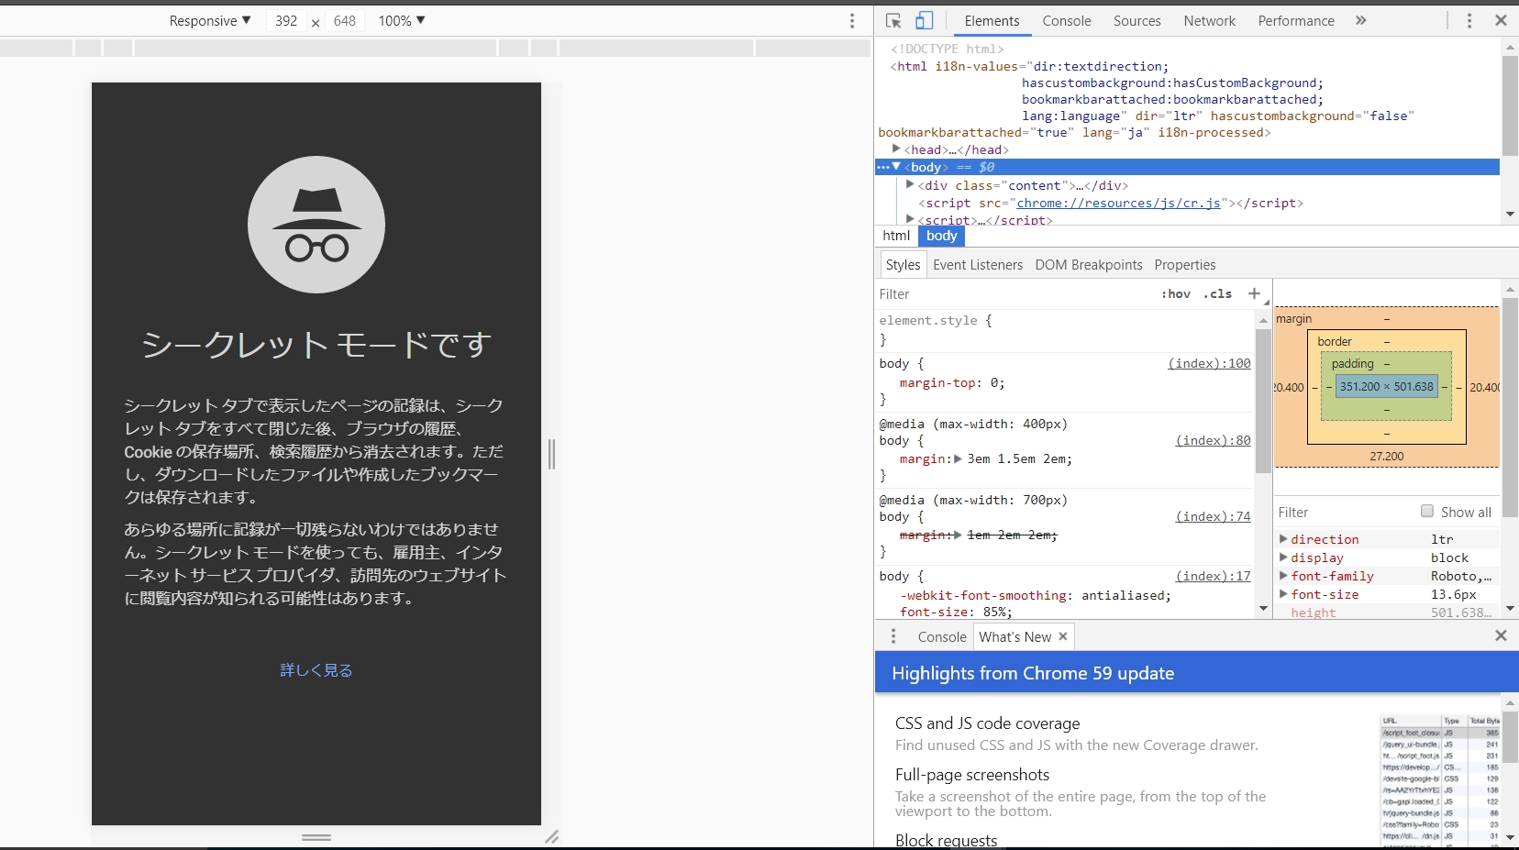Collapse the body element node
This screenshot has width=1519, height=850.
click(x=896, y=167)
